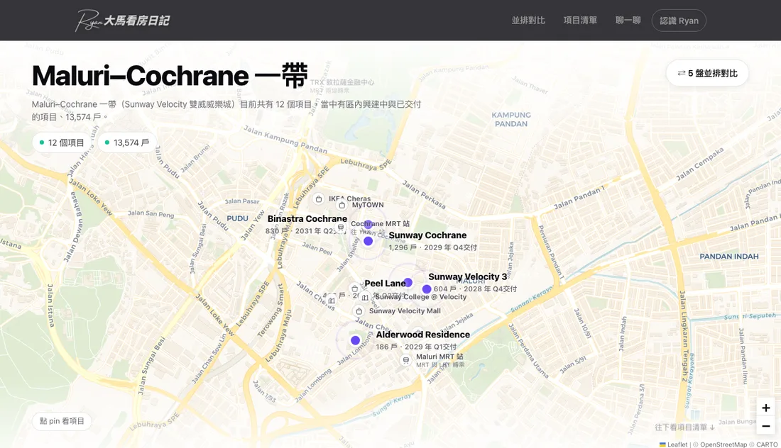Click the '604 戶 · 2028 年 Q4交付' text
Screen dimensions: 781x448
pos(475,289)
